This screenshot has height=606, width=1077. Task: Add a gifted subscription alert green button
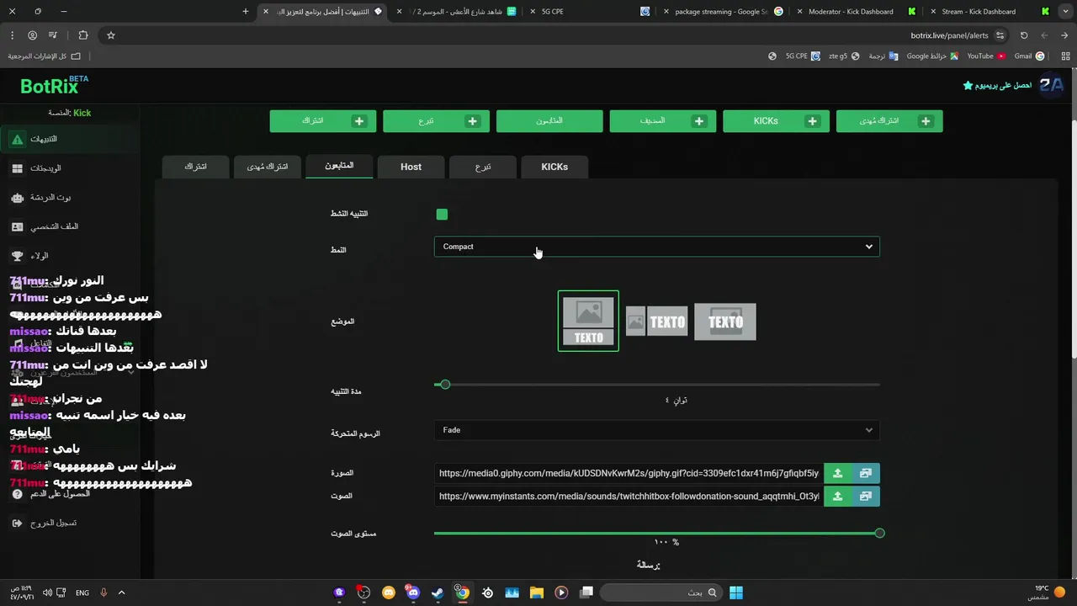[889, 121]
